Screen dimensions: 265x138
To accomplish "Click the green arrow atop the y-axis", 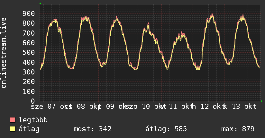I will tap(40, 4).
